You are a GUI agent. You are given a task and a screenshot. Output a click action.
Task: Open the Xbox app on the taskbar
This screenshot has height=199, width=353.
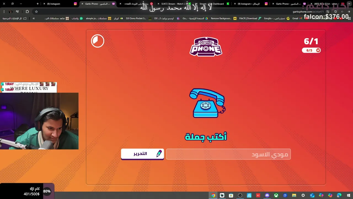[276, 195]
